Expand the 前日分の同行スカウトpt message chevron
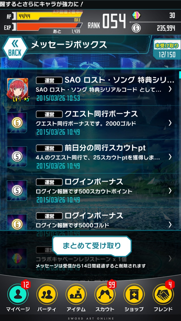The height and width of the screenshot is (321, 181). pyautogui.click(x=170, y=157)
